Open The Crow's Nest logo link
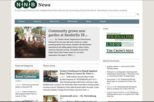The height and width of the screenshot is (102, 154). 120,51
